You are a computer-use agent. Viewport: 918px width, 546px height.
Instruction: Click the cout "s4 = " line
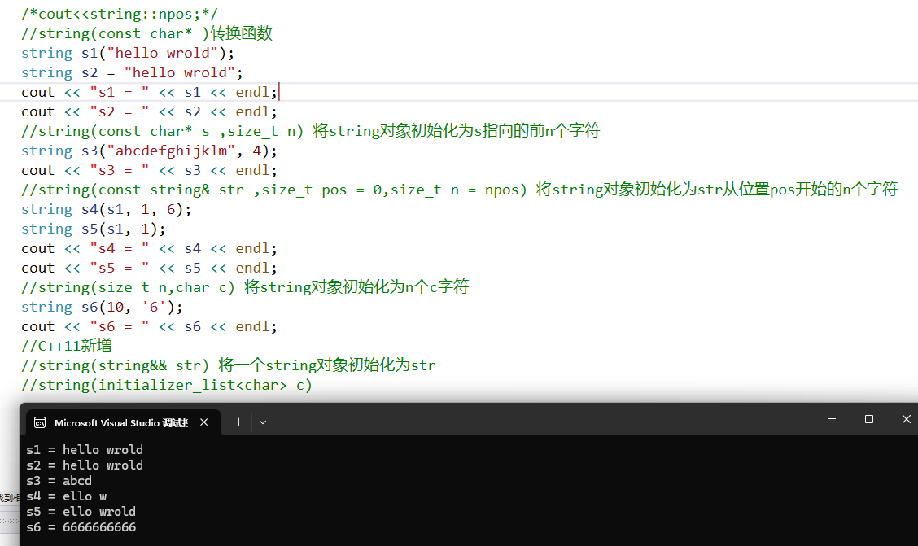[149, 248]
